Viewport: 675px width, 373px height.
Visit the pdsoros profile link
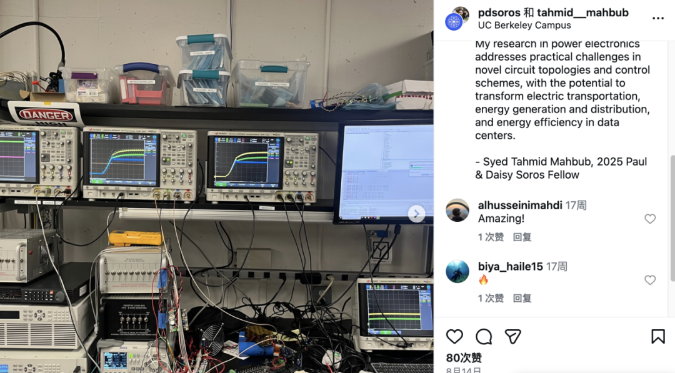coord(499,12)
